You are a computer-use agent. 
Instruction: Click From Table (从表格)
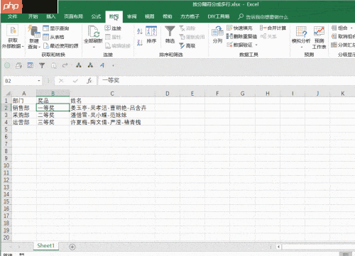coord(53,37)
